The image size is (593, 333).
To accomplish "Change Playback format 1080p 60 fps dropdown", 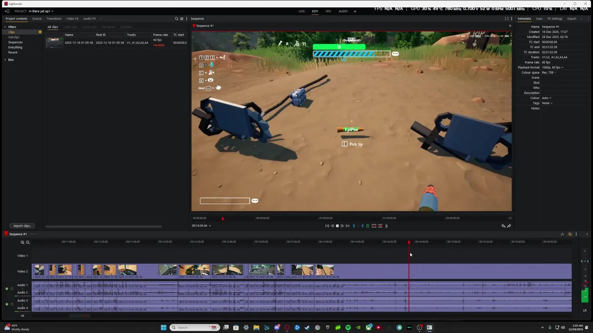I will pyautogui.click(x=553, y=68).
